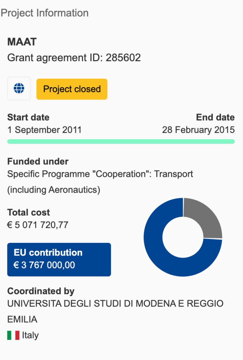The image size is (243, 360).
Task: Click the Project Information heading
Action: click(45, 13)
